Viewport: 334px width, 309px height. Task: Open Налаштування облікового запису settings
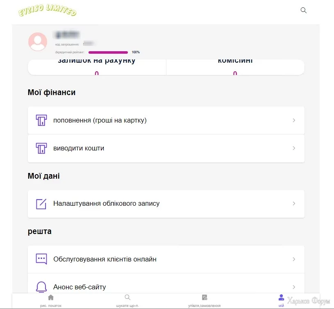[x=106, y=204]
